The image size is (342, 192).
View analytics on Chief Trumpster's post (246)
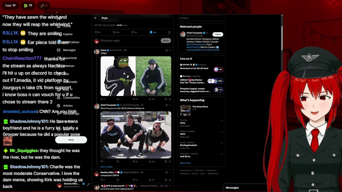tap(151, 161)
